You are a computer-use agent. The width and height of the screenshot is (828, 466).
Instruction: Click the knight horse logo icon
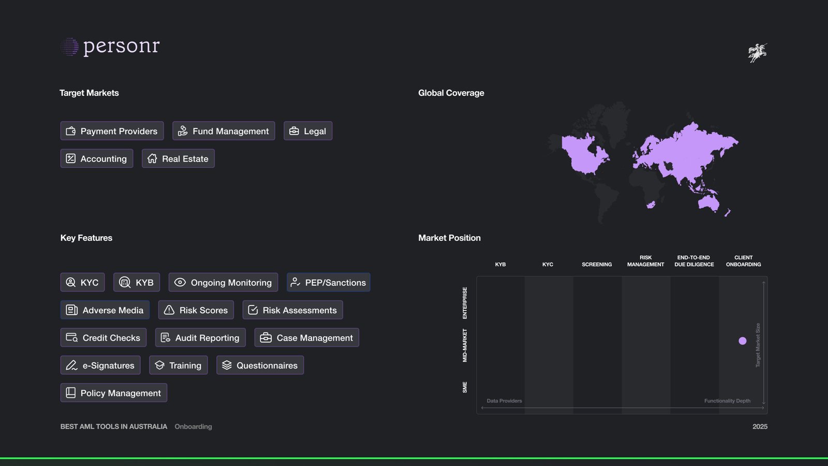pyautogui.click(x=758, y=53)
